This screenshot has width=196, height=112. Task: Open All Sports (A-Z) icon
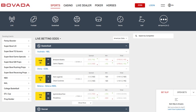click(164, 20)
